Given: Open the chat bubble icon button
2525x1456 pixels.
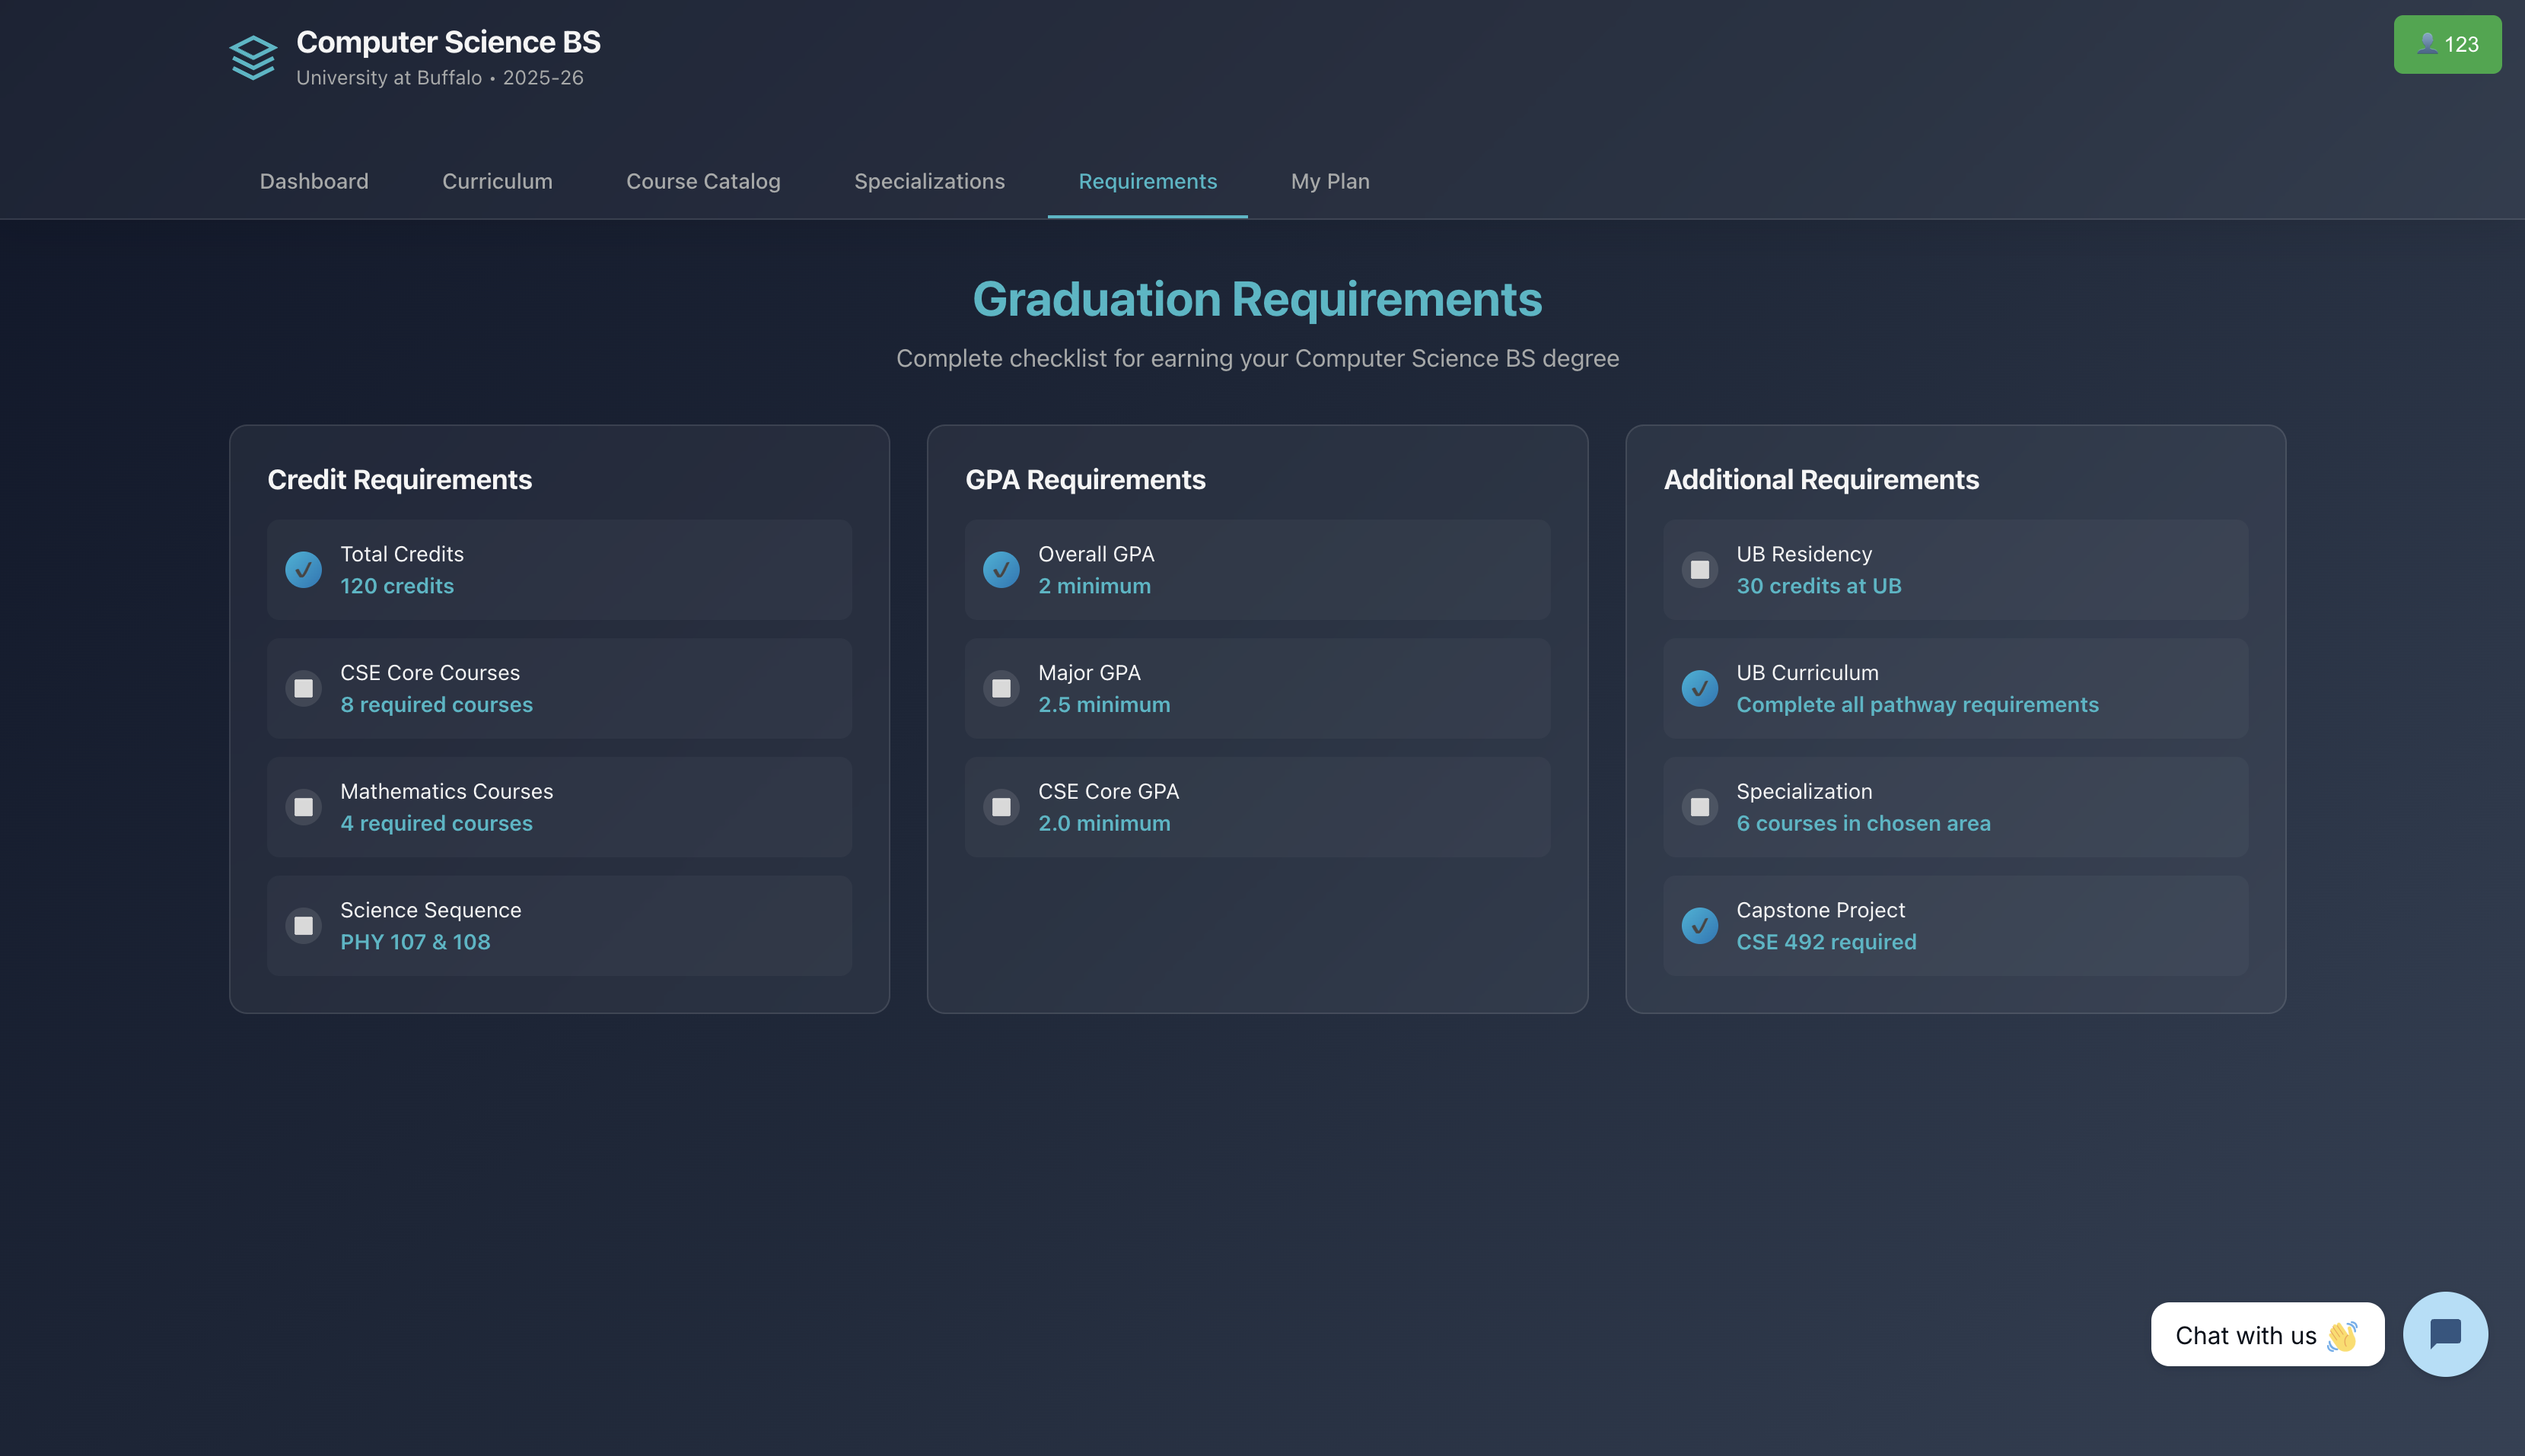Looking at the screenshot, I should pos(2444,1333).
